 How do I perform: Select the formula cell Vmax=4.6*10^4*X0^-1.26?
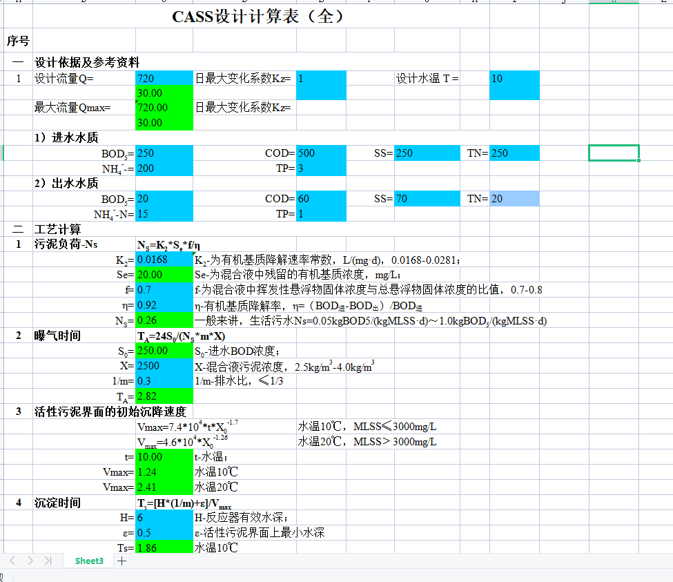pos(182,442)
